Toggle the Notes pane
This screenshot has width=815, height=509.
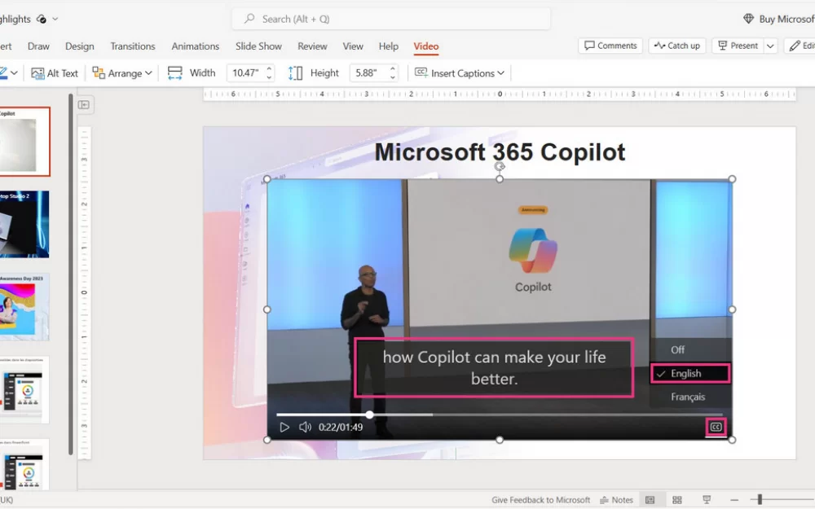pos(616,500)
